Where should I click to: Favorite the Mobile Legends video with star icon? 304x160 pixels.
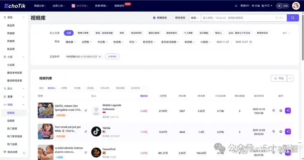tap(281, 111)
